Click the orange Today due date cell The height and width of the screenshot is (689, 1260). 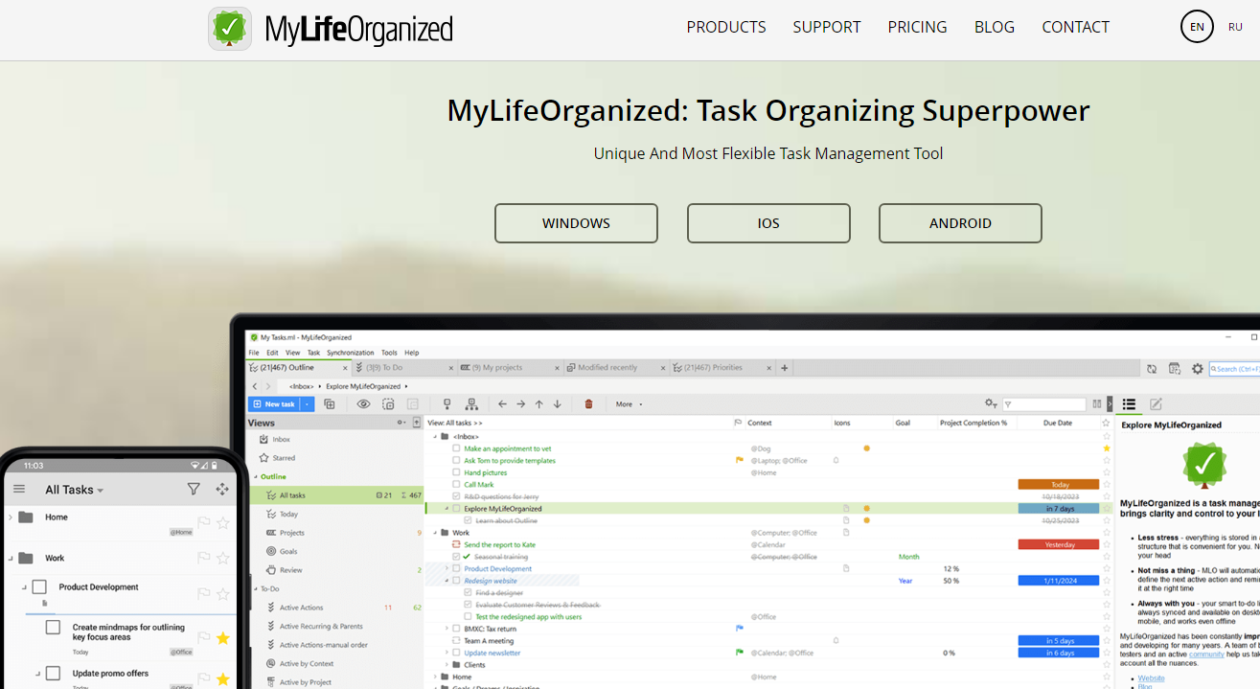pos(1059,485)
